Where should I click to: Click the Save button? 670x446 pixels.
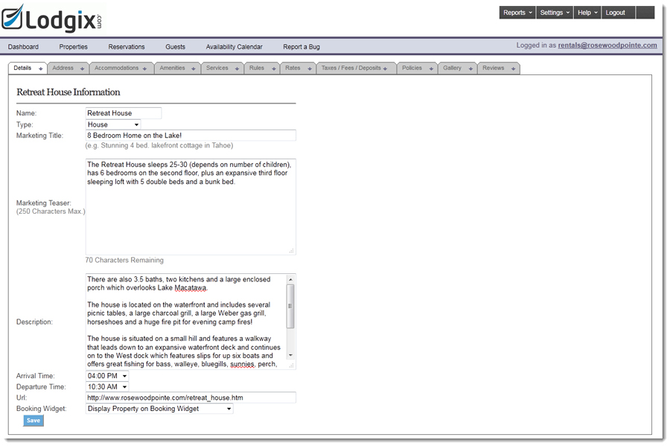(33, 421)
